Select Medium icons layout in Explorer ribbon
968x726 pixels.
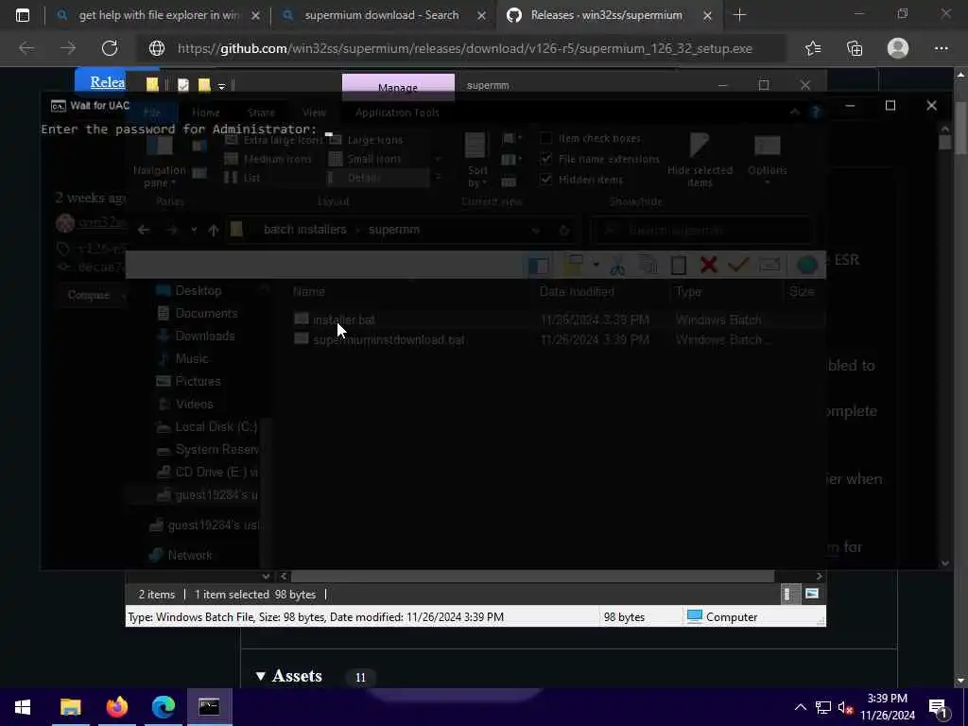(x=268, y=159)
